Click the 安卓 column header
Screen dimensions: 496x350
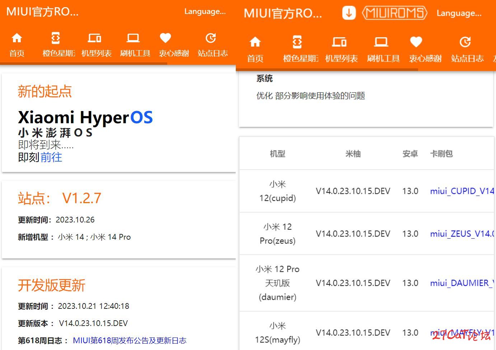click(410, 154)
